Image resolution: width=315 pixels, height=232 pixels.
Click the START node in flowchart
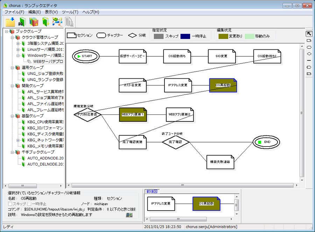86,56
